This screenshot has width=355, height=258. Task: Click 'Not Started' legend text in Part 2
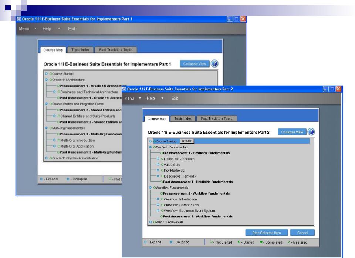[x=223, y=242]
